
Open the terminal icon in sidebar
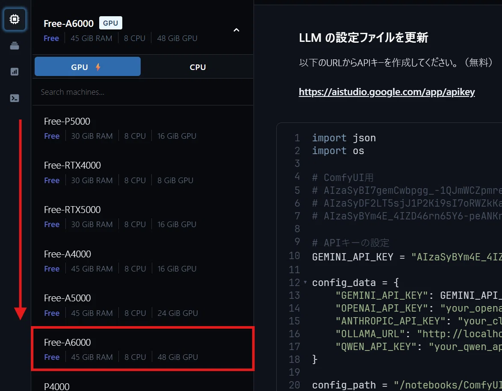15,98
